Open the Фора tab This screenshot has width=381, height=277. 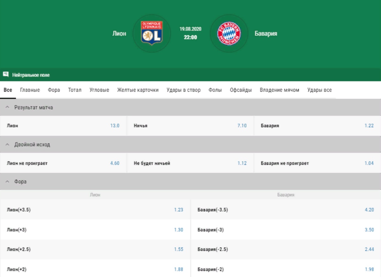coord(54,90)
